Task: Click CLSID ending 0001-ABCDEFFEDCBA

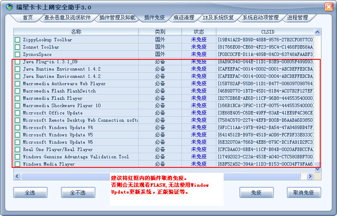Action: pyautogui.click(x=265, y=69)
